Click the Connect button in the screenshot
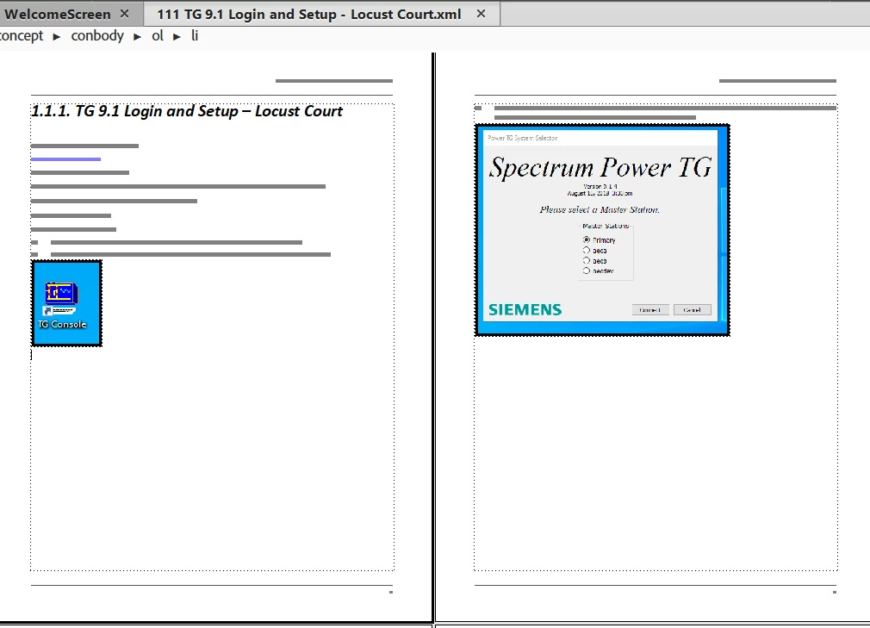Image resolution: width=870 pixels, height=628 pixels. (x=650, y=310)
